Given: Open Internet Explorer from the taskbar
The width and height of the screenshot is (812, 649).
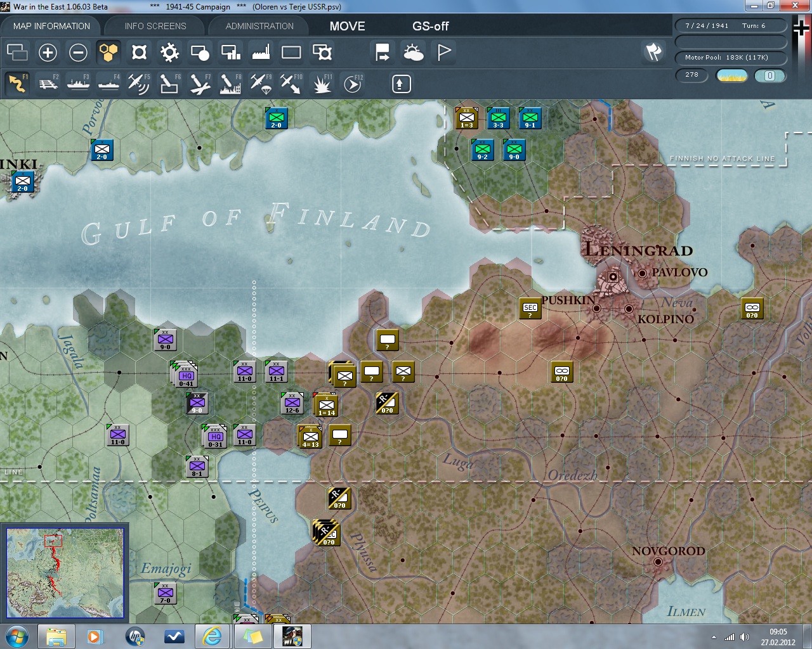Looking at the screenshot, I should [212, 636].
